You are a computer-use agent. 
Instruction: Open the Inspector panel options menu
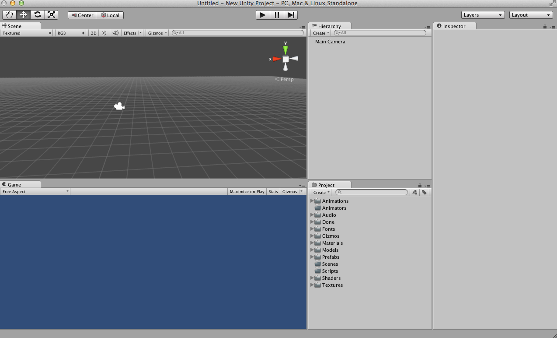[x=552, y=27]
